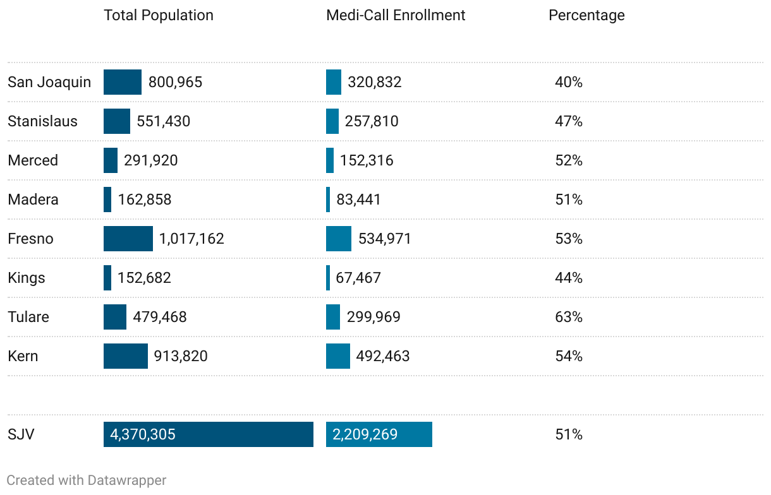Click the 479,468 population value
This screenshot has height=495, width=771.
(x=160, y=317)
